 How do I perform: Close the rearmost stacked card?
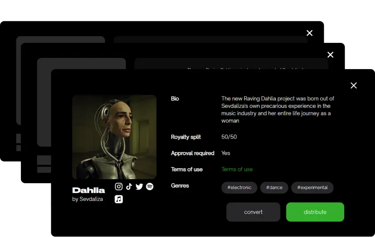pyautogui.click(x=310, y=33)
